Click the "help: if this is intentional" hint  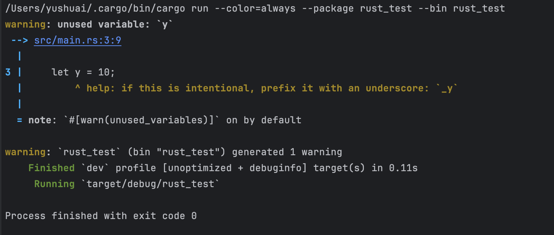pos(170,88)
